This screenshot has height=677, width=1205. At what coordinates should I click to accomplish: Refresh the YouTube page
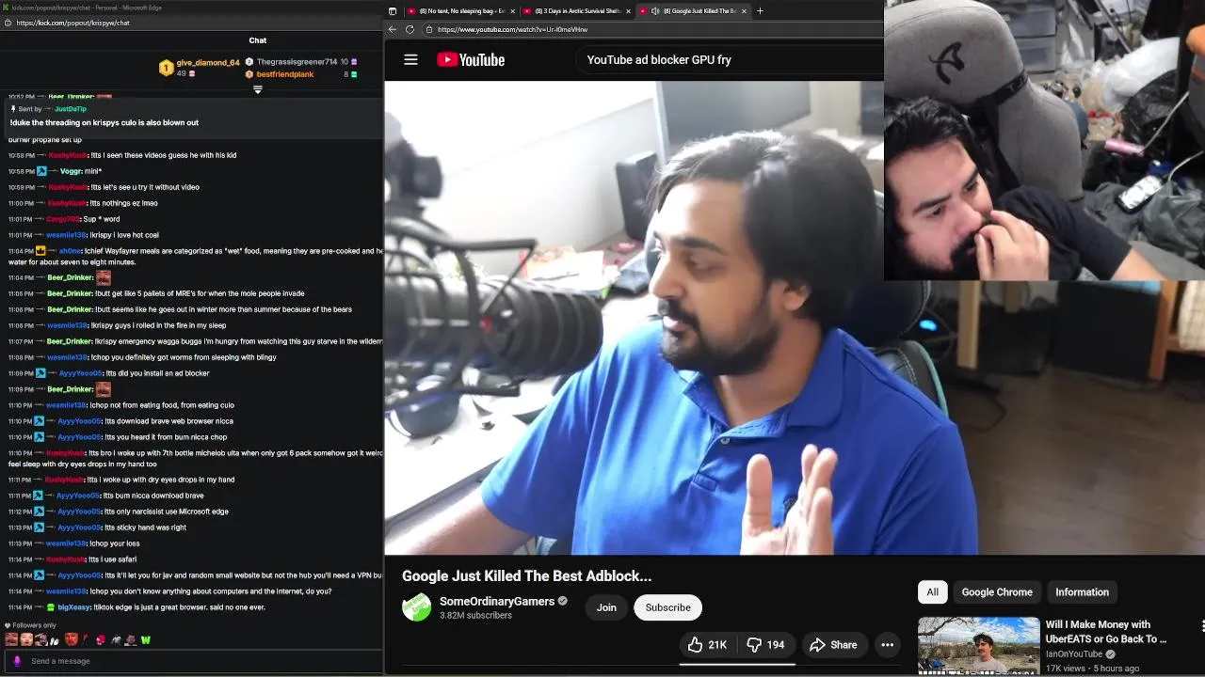(410, 29)
